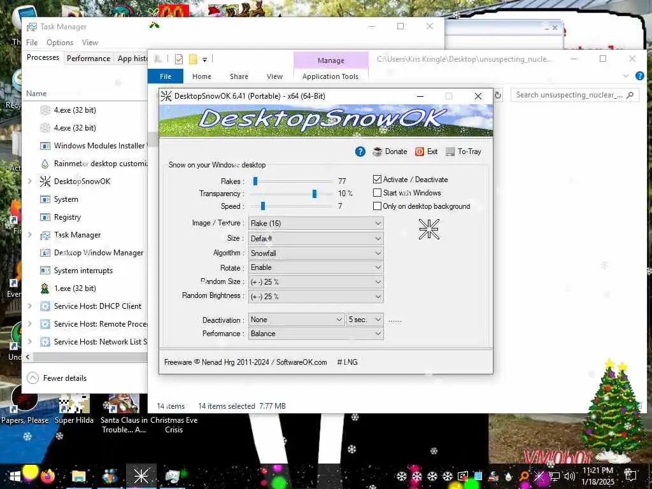Click the Donate coffee cup icon
The height and width of the screenshot is (489, 652).
point(377,152)
